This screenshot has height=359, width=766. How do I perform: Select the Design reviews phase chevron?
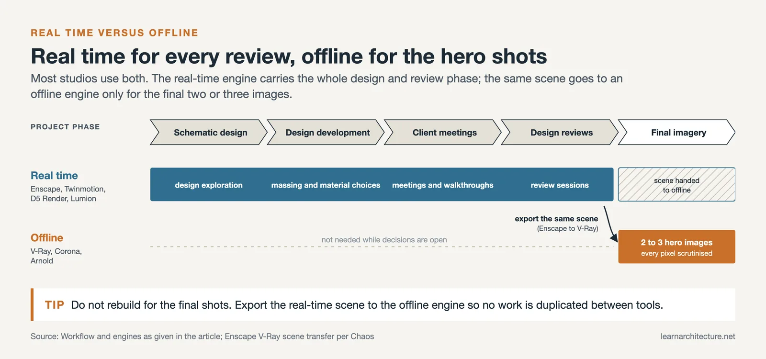coord(560,133)
